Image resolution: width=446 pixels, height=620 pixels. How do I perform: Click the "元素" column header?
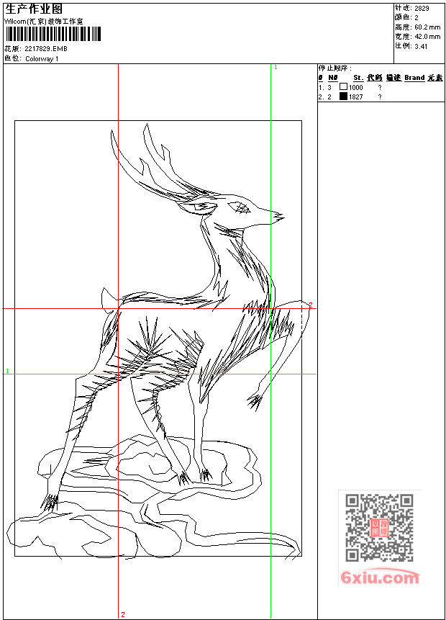click(x=435, y=78)
